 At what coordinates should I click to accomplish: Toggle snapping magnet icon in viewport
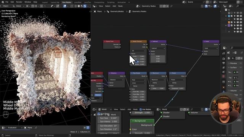pos(32,6)
